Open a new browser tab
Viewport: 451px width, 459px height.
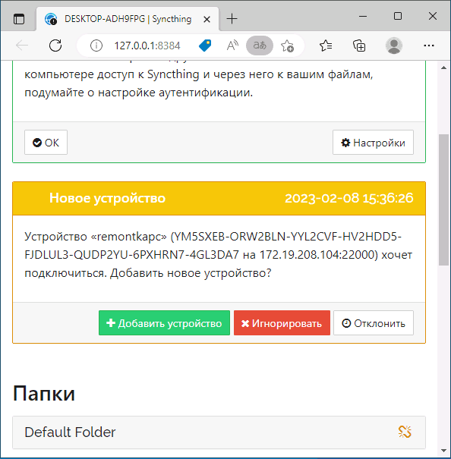[x=232, y=19]
